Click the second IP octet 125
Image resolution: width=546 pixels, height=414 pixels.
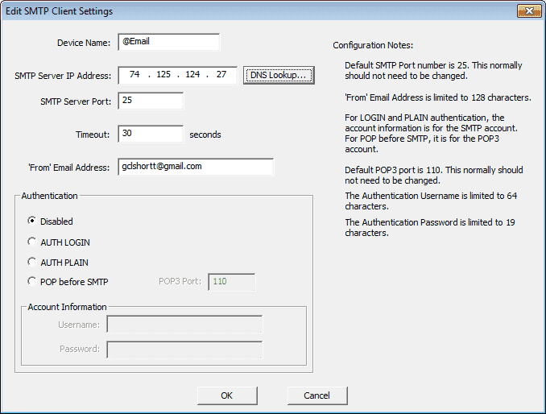(163, 75)
